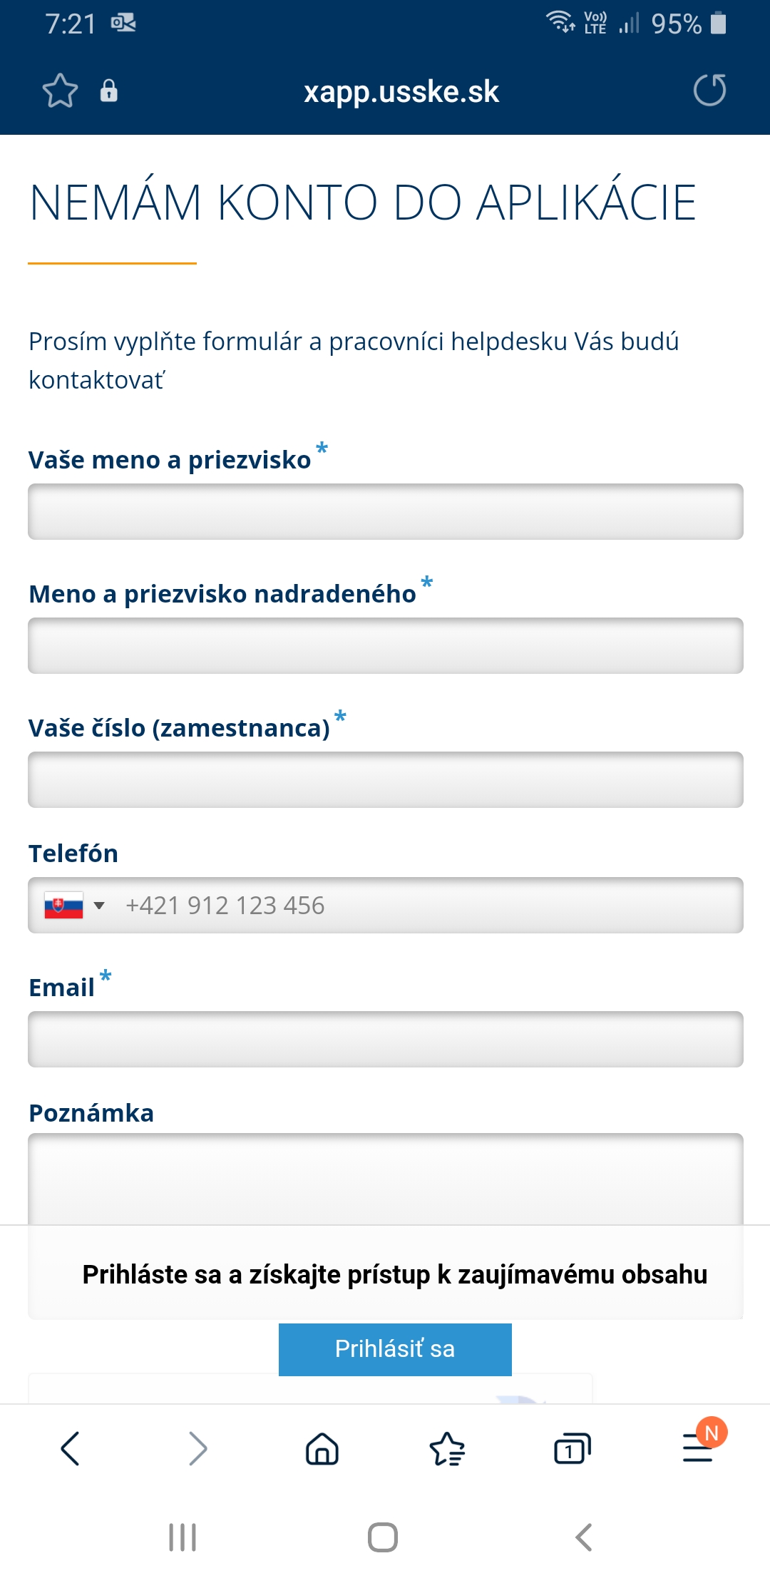The width and height of the screenshot is (770, 1583).
Task: Bookmark page with the star icon
Action: coord(60,91)
